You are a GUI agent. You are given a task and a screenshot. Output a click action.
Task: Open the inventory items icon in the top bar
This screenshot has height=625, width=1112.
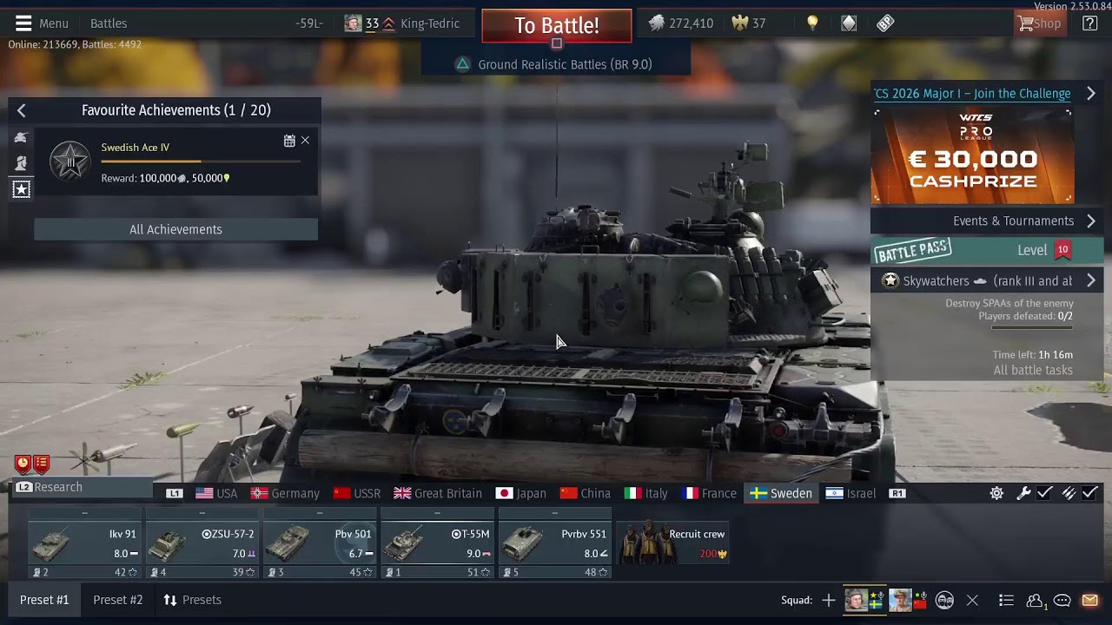[885, 23]
